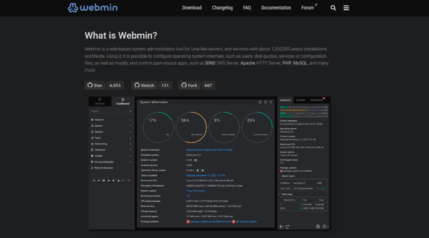Click the 56% real memory gauge

point(191,127)
